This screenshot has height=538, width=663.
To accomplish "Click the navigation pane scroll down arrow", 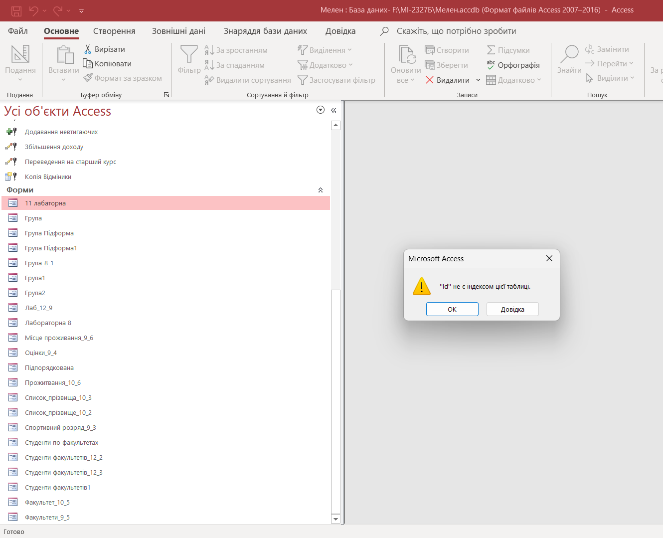I will (x=335, y=519).
